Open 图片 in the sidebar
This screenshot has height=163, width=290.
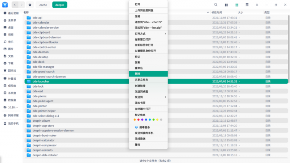pyautogui.click(x=11, y=49)
